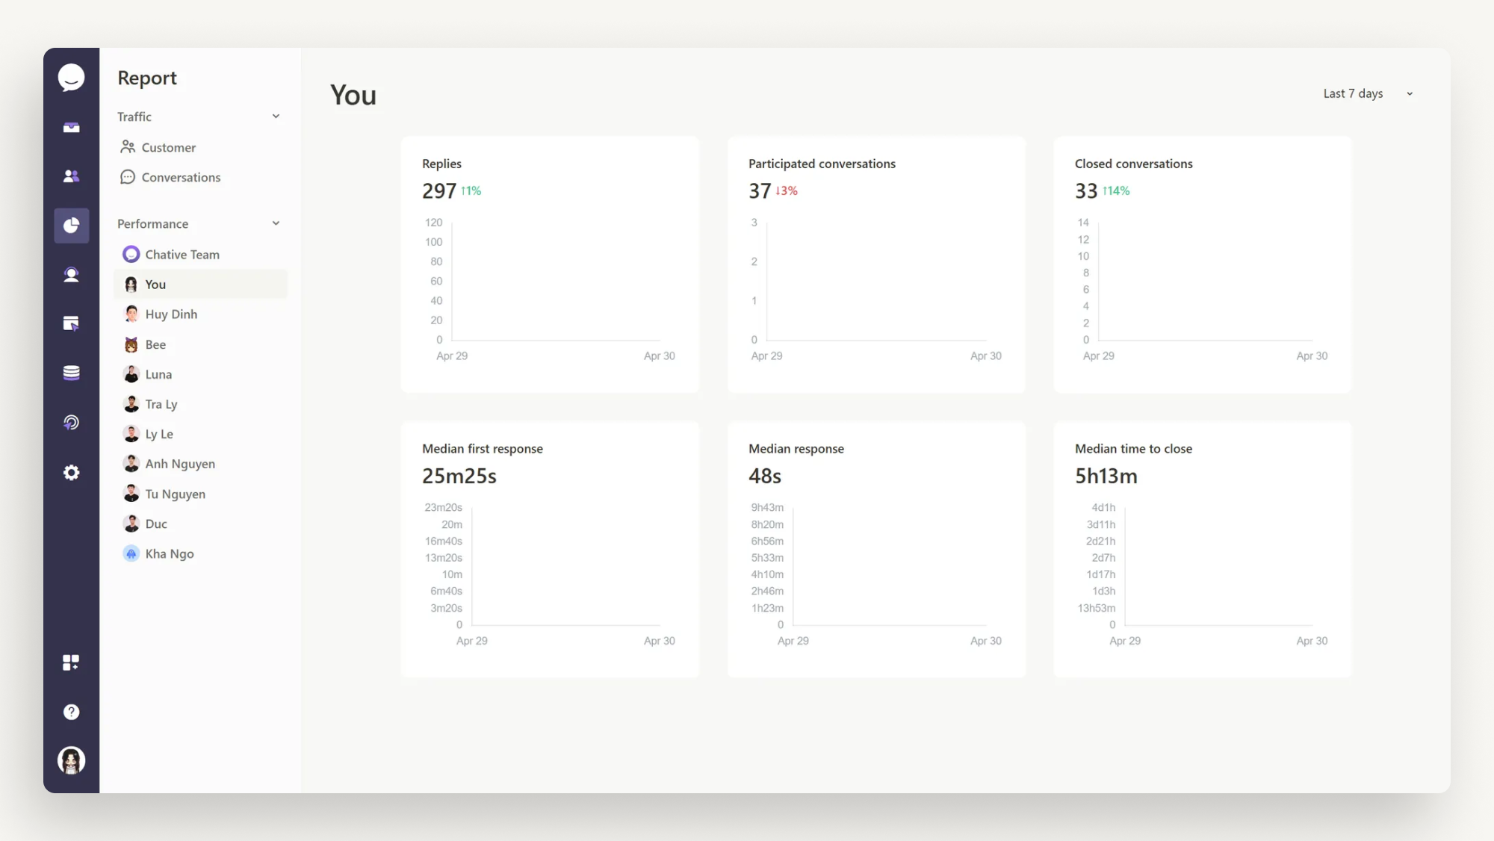Viewport: 1494px width, 841px height.
Task: Switch to the Customer report
Action: [167, 147]
